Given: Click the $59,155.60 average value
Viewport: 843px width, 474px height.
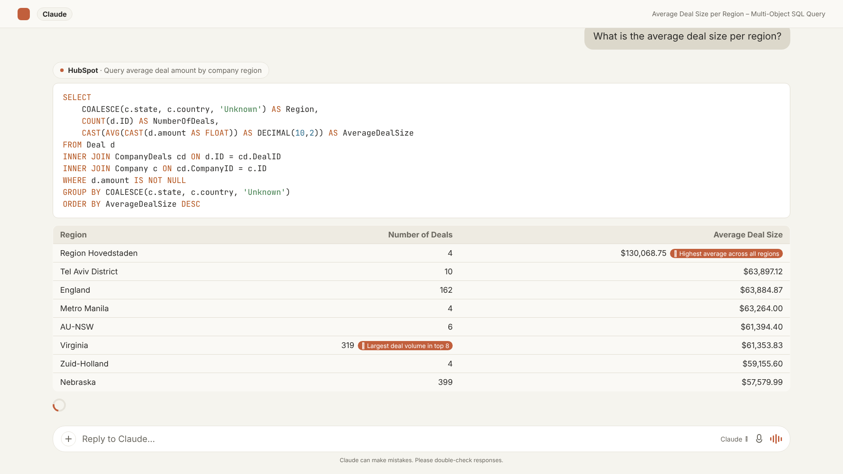Looking at the screenshot, I should point(762,364).
